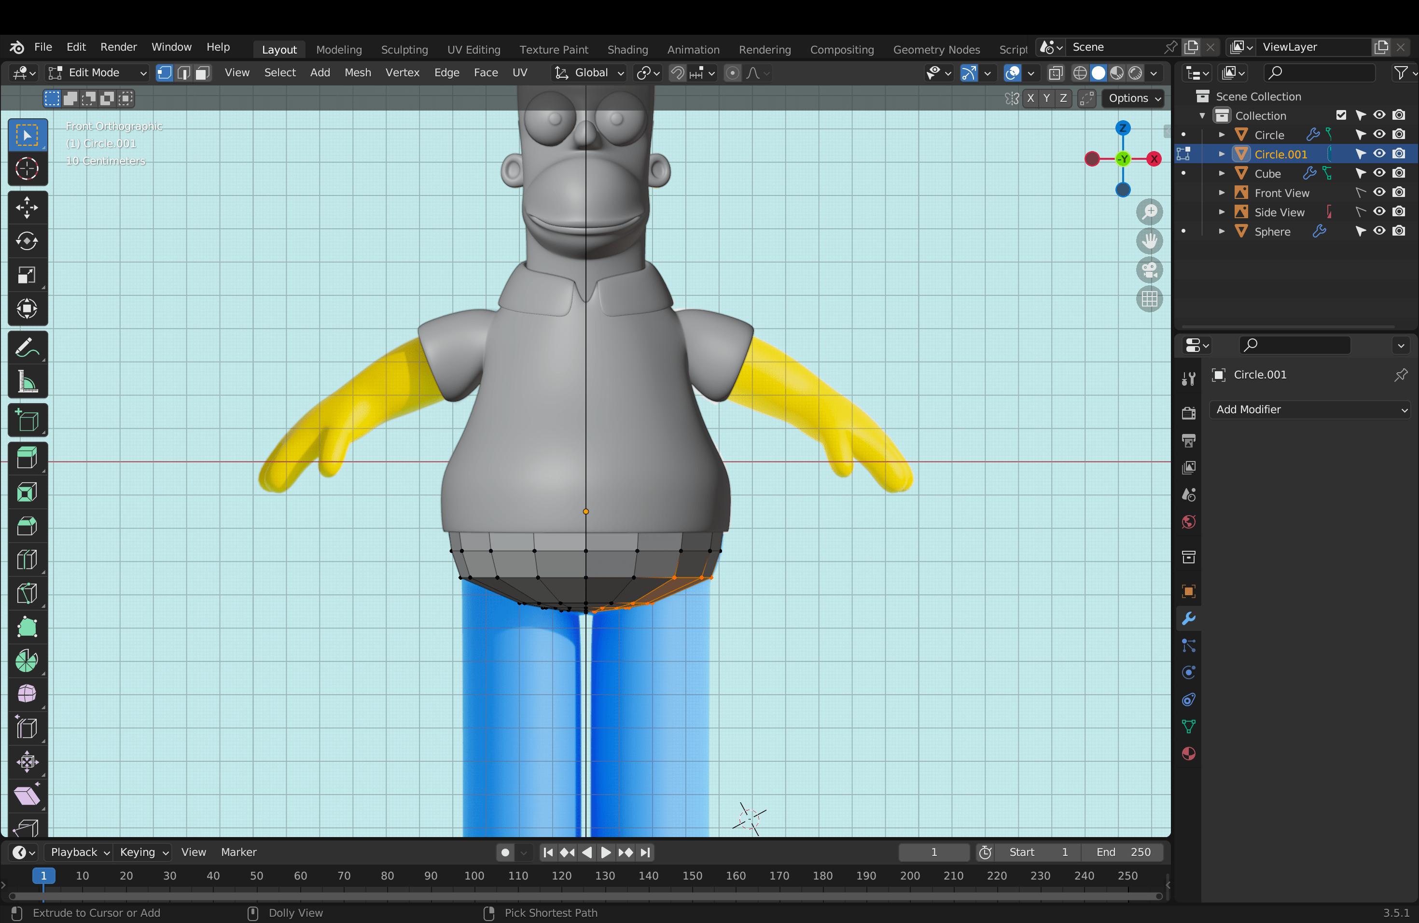Click the timeline playhead at frame 1

point(43,876)
